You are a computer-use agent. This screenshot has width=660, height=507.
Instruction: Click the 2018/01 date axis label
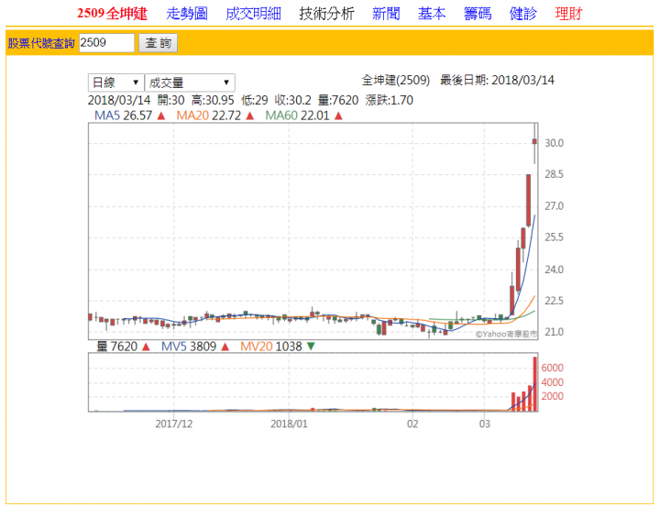point(289,424)
